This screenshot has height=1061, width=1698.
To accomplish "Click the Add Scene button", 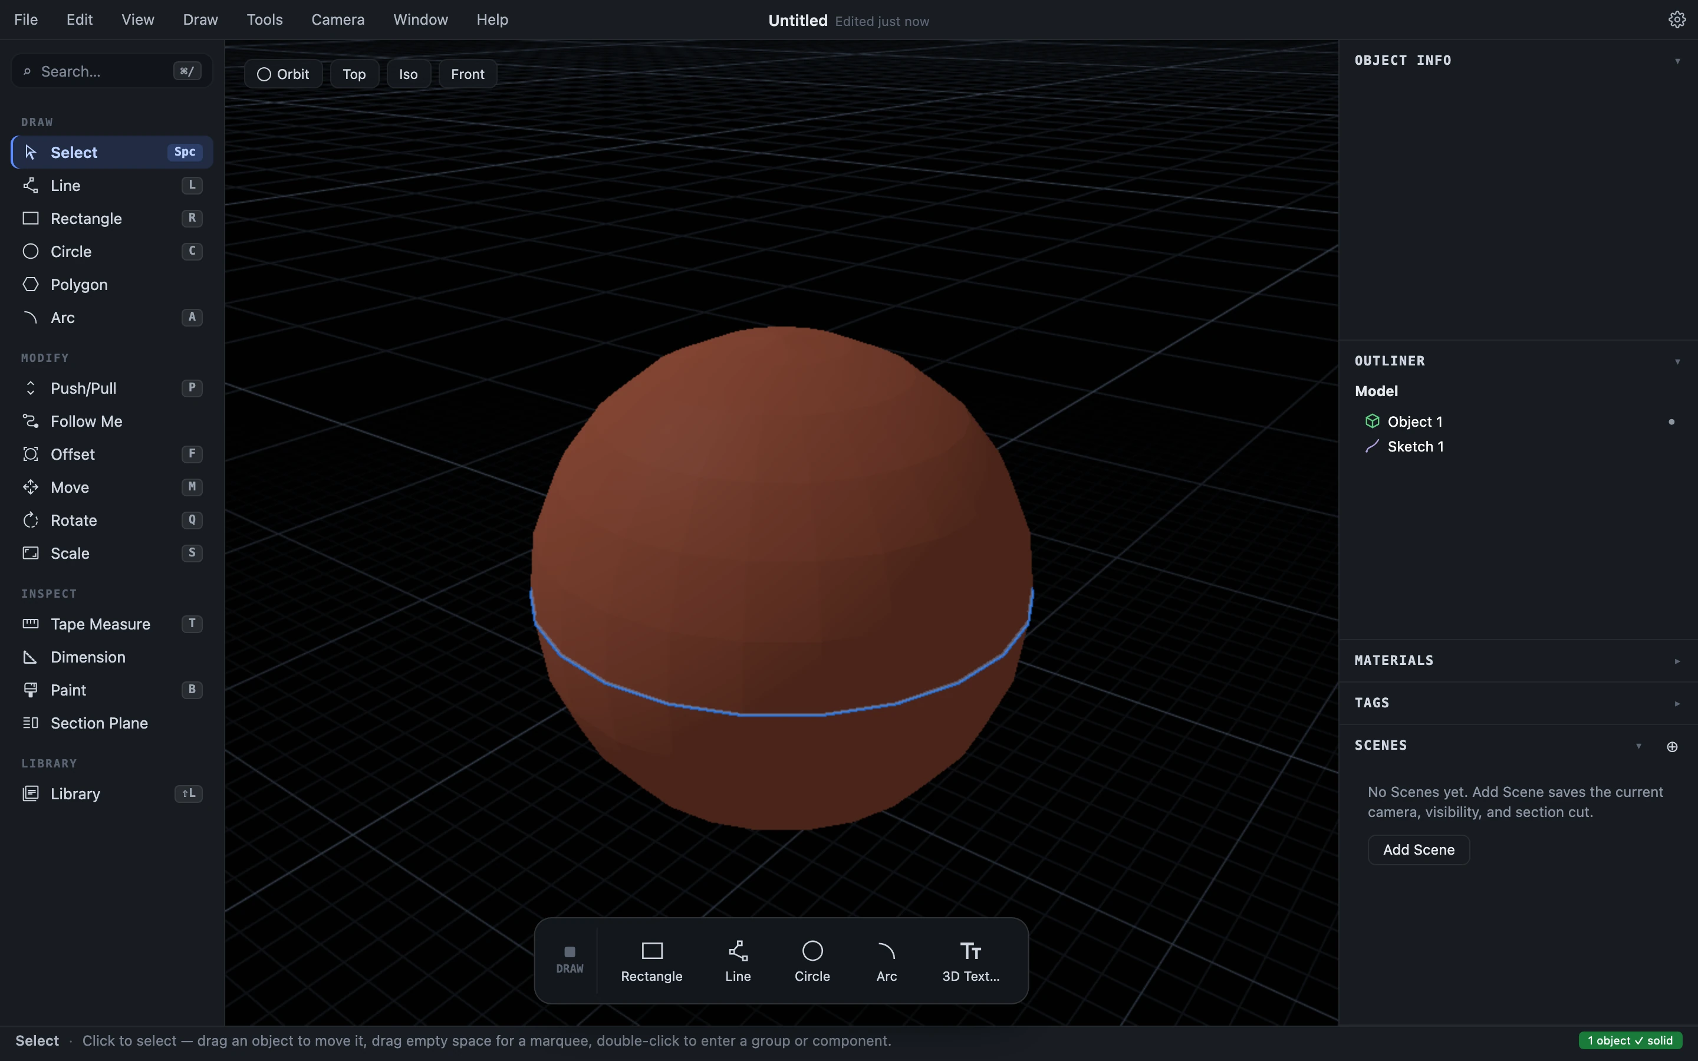I will pyautogui.click(x=1418, y=850).
